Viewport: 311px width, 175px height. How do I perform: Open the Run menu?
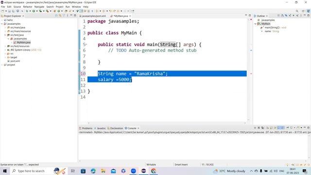(68, 7)
